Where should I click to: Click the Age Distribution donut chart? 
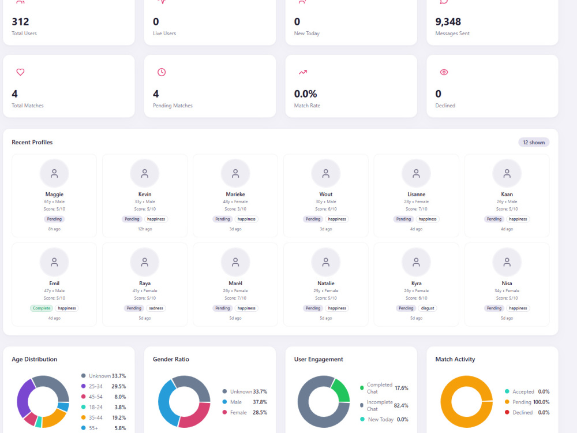tap(43, 402)
